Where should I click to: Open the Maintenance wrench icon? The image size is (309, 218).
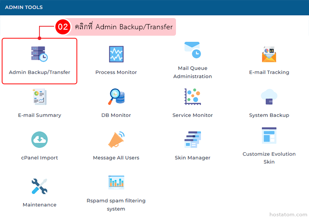click(39, 186)
